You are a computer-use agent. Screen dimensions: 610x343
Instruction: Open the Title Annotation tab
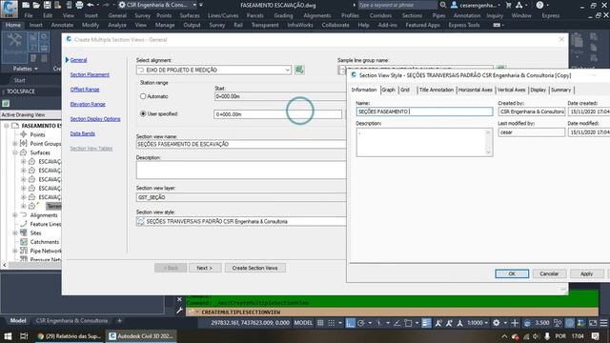437,90
